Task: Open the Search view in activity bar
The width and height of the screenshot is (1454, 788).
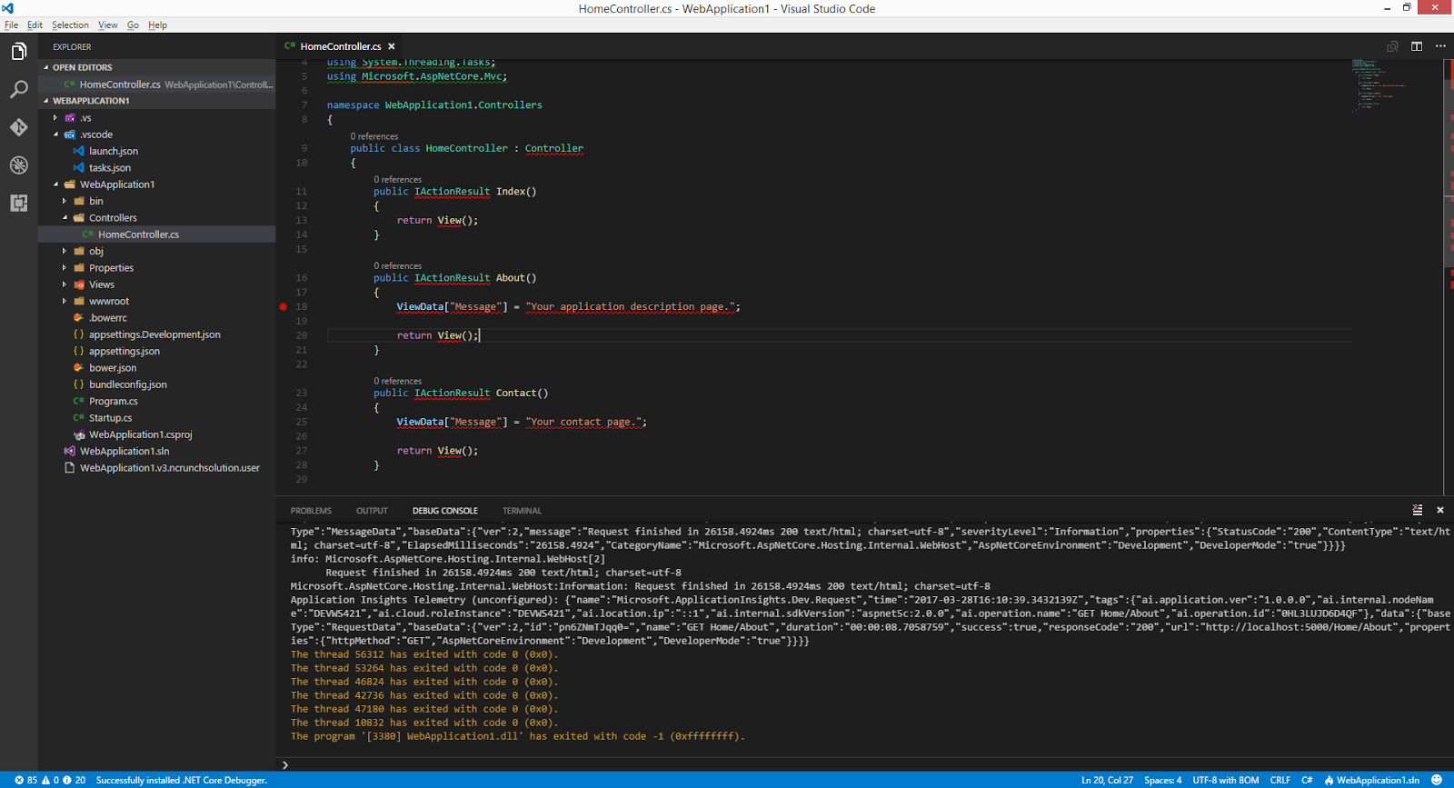Action: [x=18, y=89]
